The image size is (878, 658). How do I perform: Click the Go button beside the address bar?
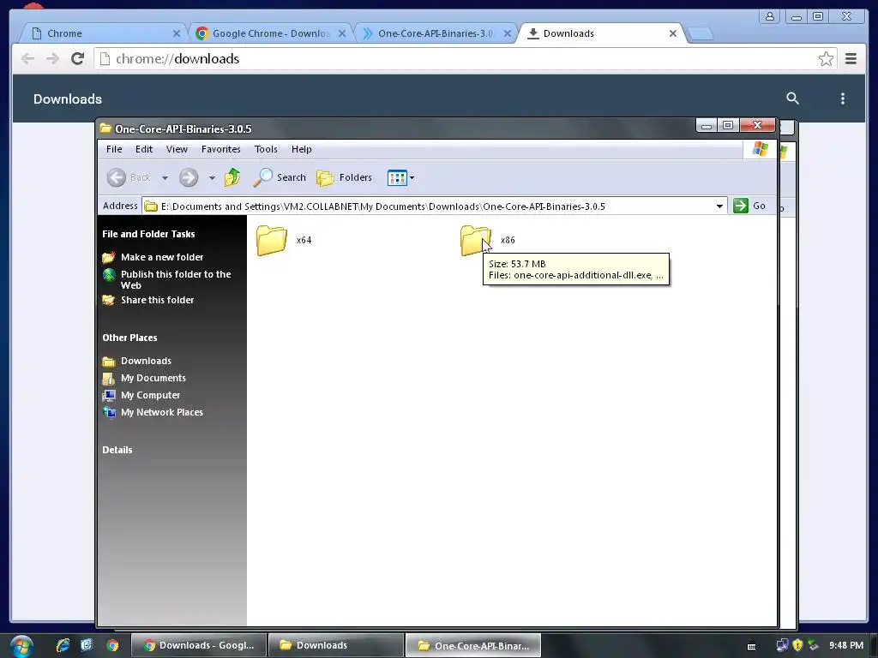tap(749, 206)
